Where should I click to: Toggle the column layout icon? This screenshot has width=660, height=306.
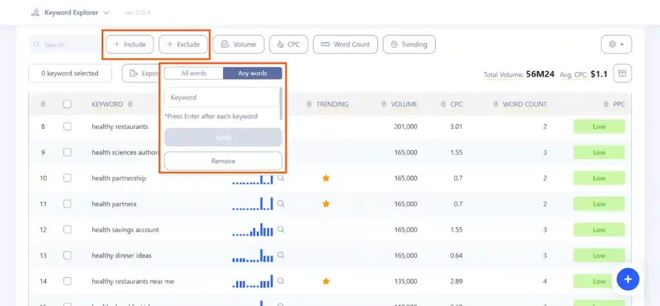622,73
